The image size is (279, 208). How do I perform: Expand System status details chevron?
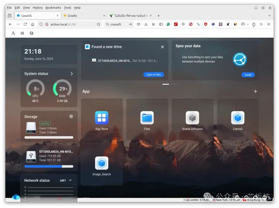[72, 74]
